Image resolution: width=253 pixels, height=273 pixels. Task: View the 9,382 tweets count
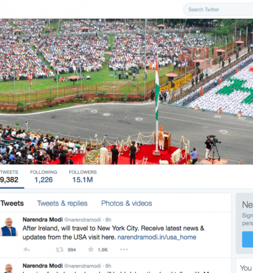click(x=9, y=176)
